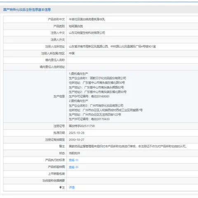
Task: Click the 上市销售包装 label
Action: click(x=56, y=174)
